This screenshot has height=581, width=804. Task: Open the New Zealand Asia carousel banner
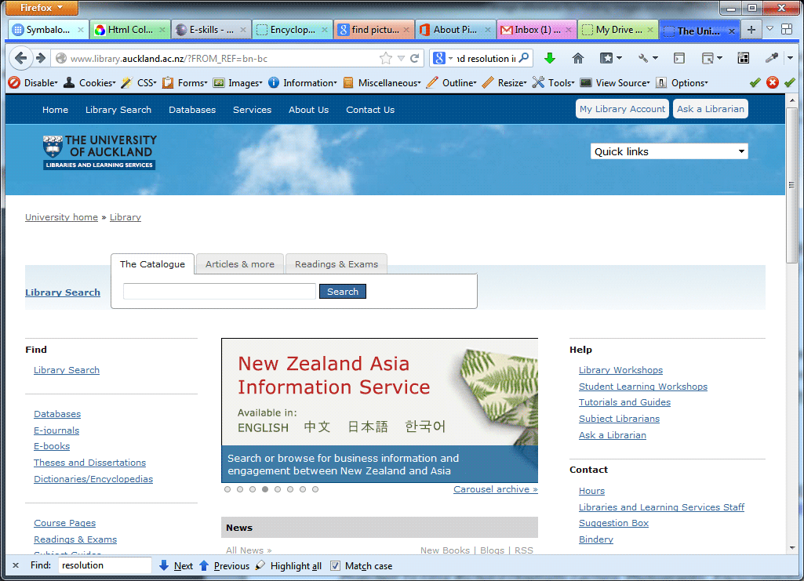pyautogui.click(x=380, y=410)
